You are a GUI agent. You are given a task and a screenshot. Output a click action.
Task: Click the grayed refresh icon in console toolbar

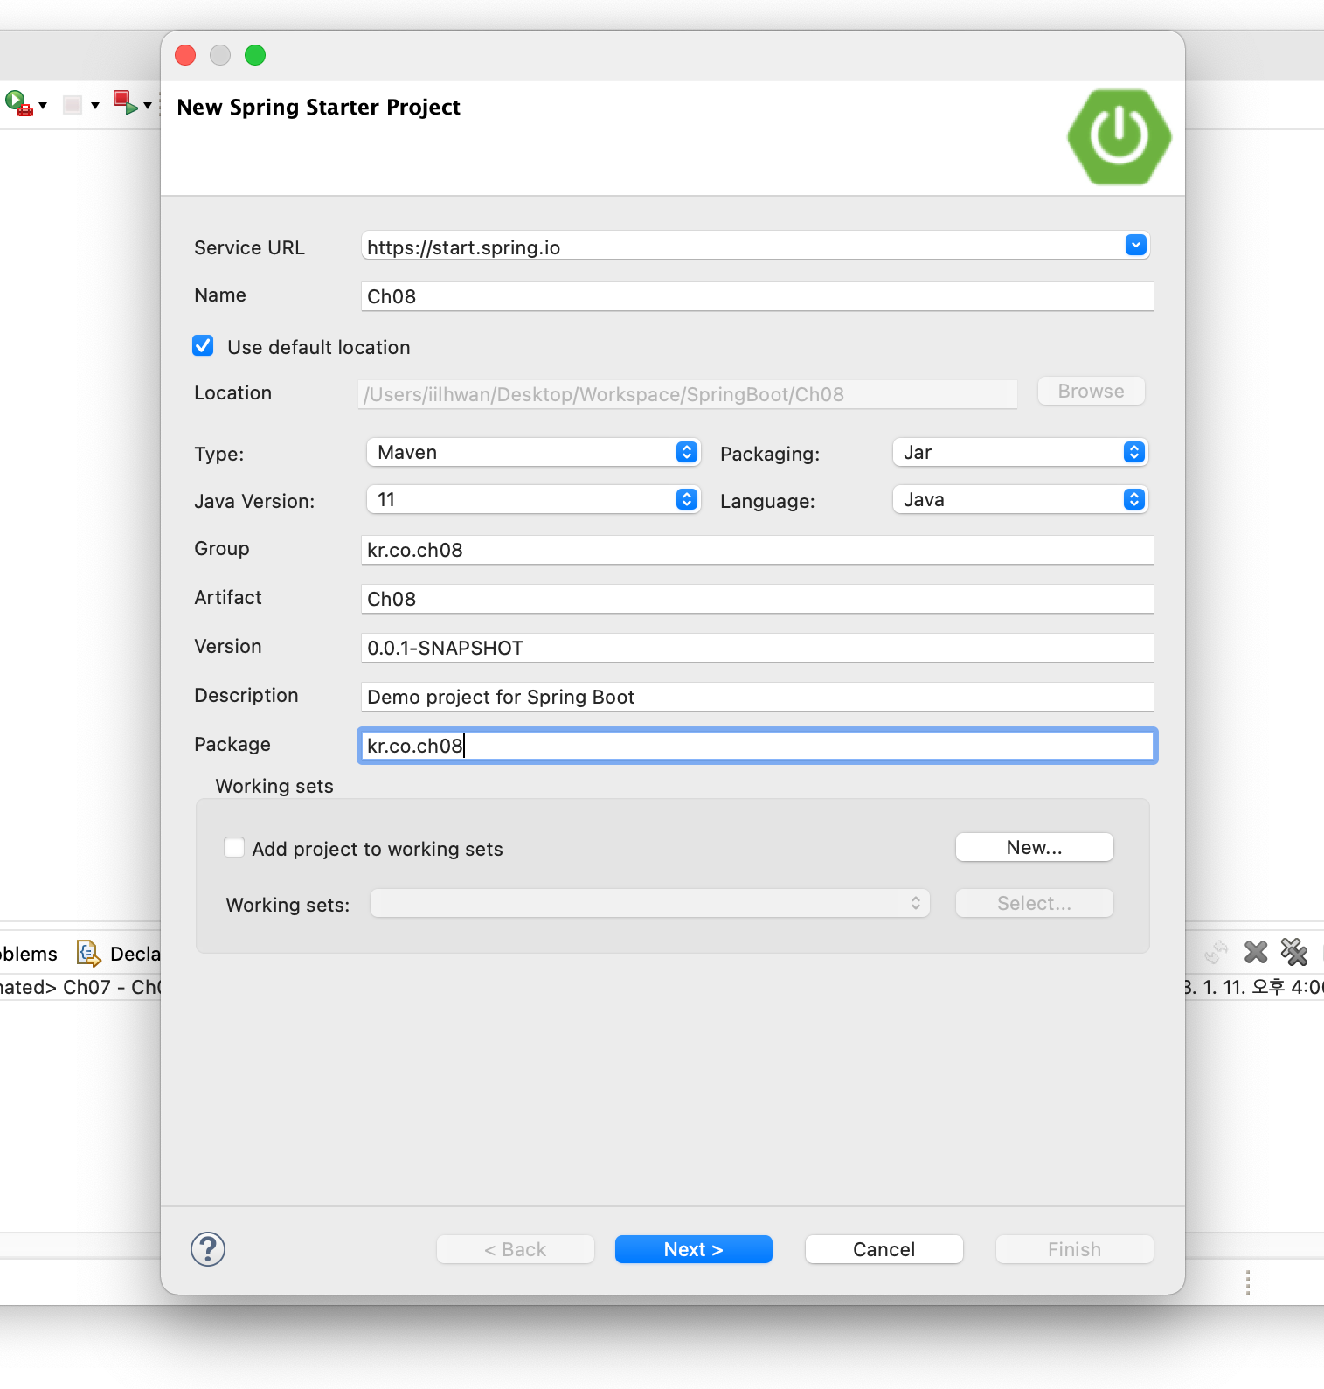pyautogui.click(x=1216, y=952)
